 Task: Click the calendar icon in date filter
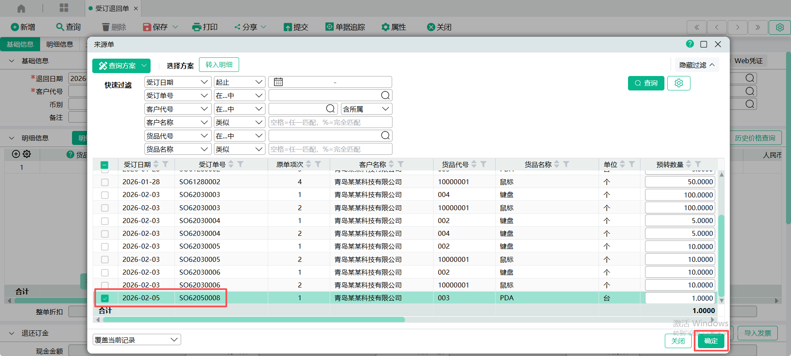278,82
